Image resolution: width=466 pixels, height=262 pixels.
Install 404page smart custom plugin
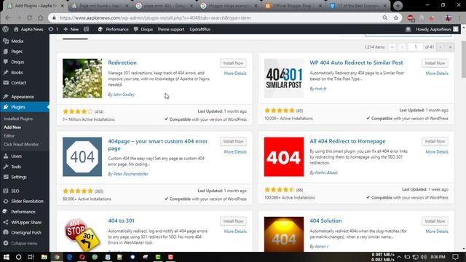tap(233, 141)
